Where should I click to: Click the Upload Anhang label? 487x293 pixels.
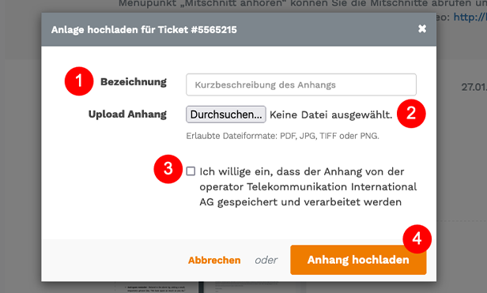tap(127, 115)
